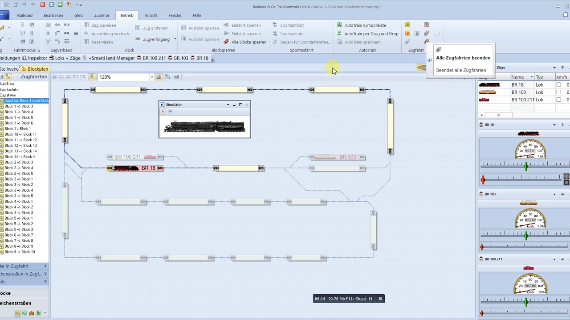Screen dimensions: 570x320
Task: Click AutoTrain per Drag and Drop icon
Action: click(x=339, y=34)
